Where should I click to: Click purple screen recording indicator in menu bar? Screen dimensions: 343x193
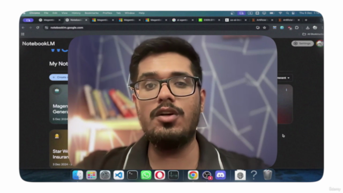click(x=241, y=13)
